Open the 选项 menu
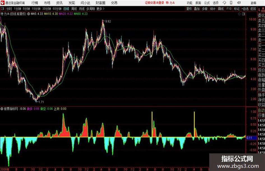Screen dimensions: 265x171 (215, 3)
